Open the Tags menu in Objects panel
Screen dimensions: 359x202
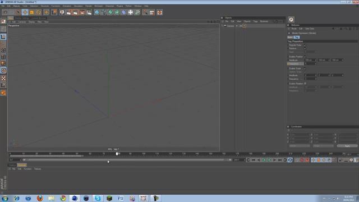tap(255, 21)
